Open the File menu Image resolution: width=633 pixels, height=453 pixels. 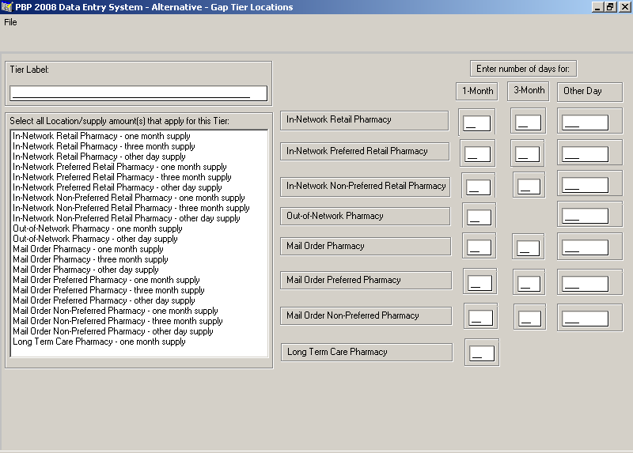point(10,22)
